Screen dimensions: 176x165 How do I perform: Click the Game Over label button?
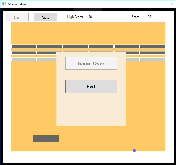(91, 63)
